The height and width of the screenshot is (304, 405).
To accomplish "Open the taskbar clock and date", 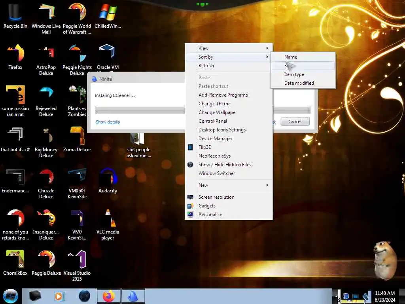I will point(385,296).
